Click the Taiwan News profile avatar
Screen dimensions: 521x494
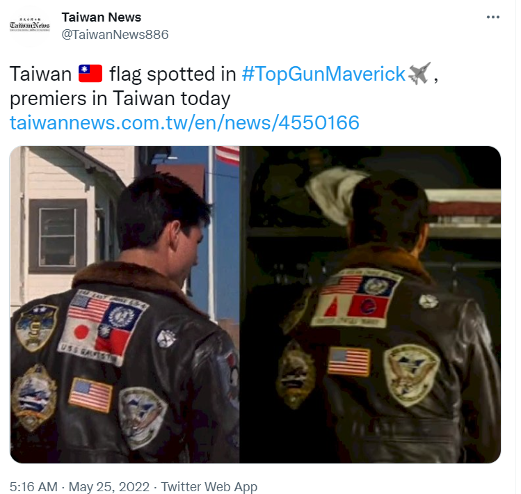click(30, 26)
